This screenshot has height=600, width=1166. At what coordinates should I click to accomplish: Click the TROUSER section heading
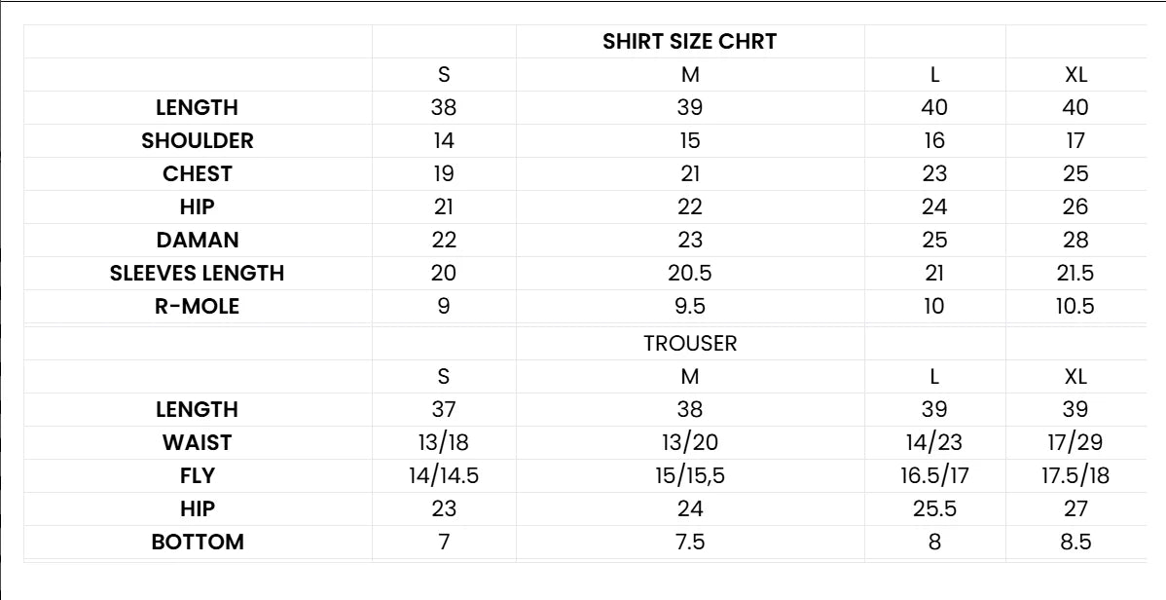point(689,344)
